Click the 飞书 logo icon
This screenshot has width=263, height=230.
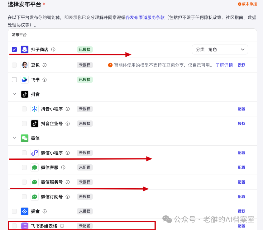(x=25, y=80)
